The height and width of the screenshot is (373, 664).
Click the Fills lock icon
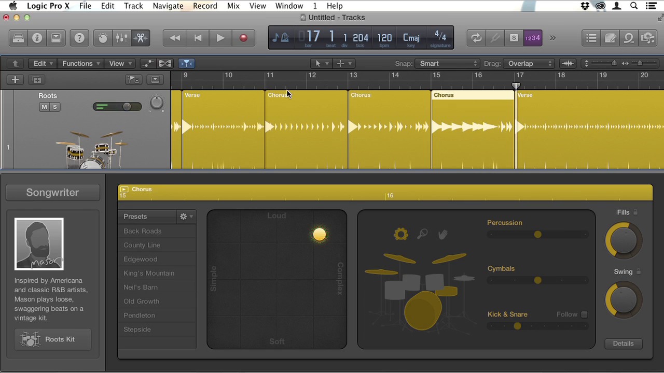coord(635,212)
